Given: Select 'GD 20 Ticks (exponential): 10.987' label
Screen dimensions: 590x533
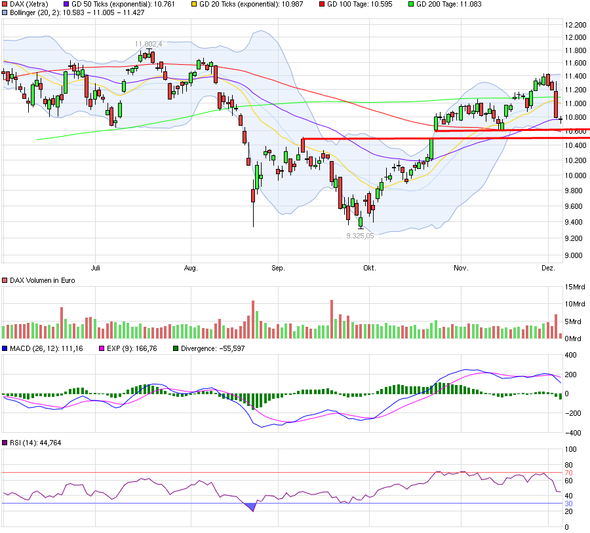Looking at the screenshot, I should tap(251, 5).
